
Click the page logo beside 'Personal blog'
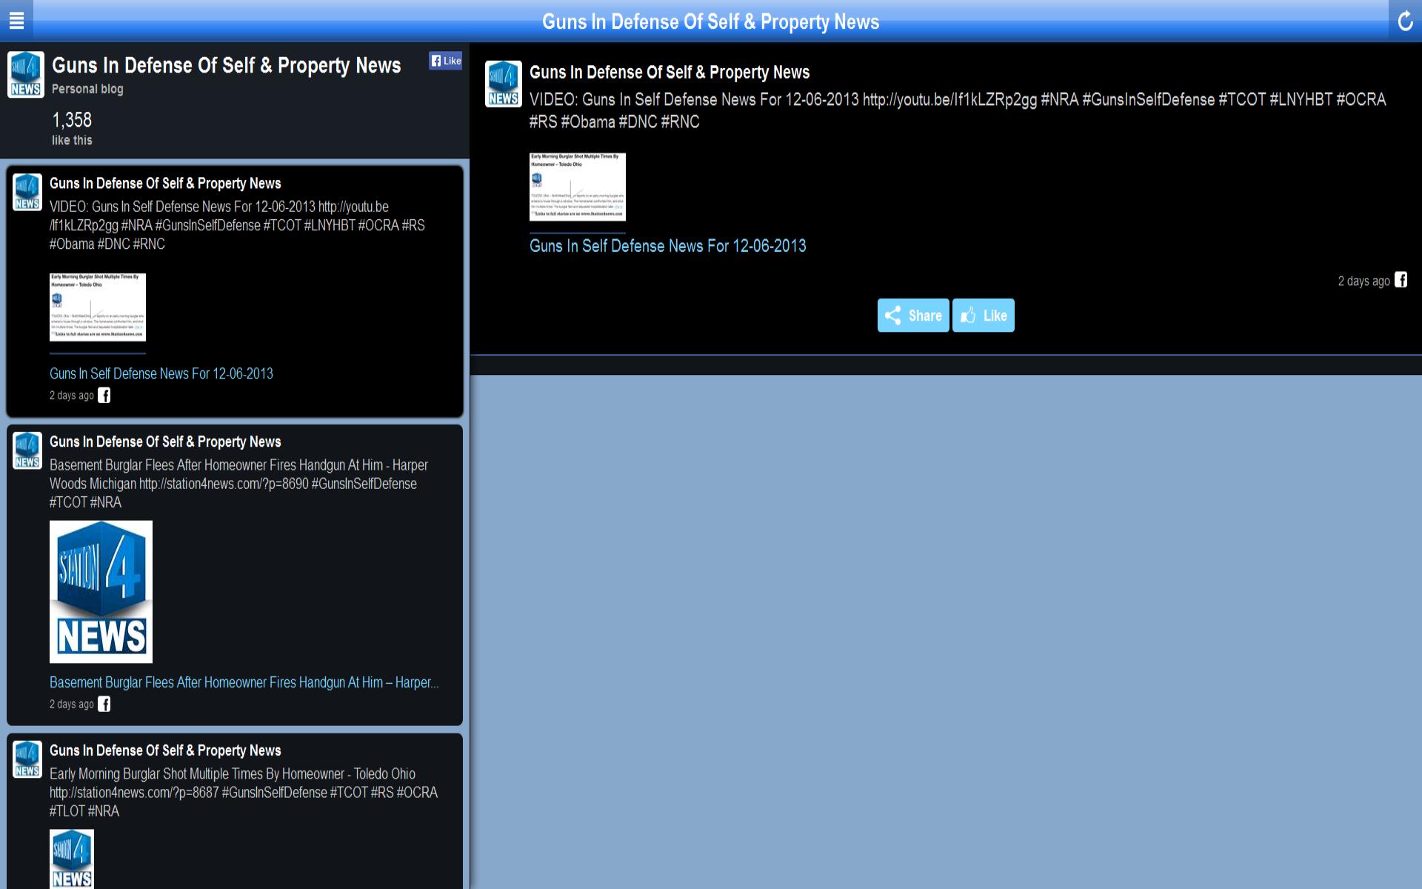coord(26,74)
